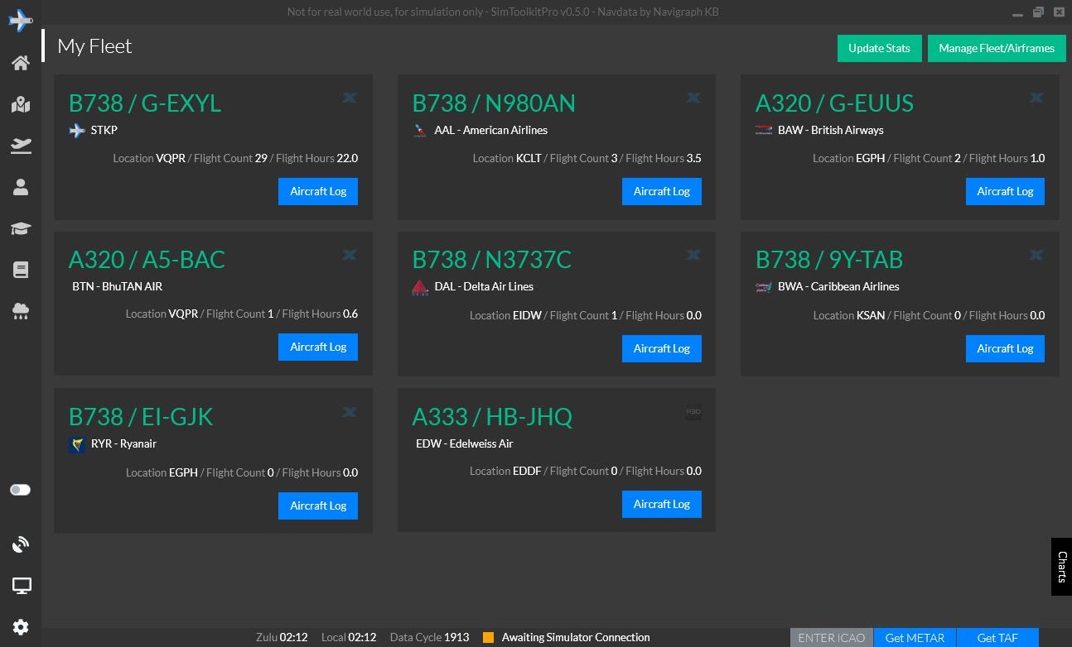Select the B738 / EI-GJK title
This screenshot has width=1072, height=647.
(x=141, y=417)
